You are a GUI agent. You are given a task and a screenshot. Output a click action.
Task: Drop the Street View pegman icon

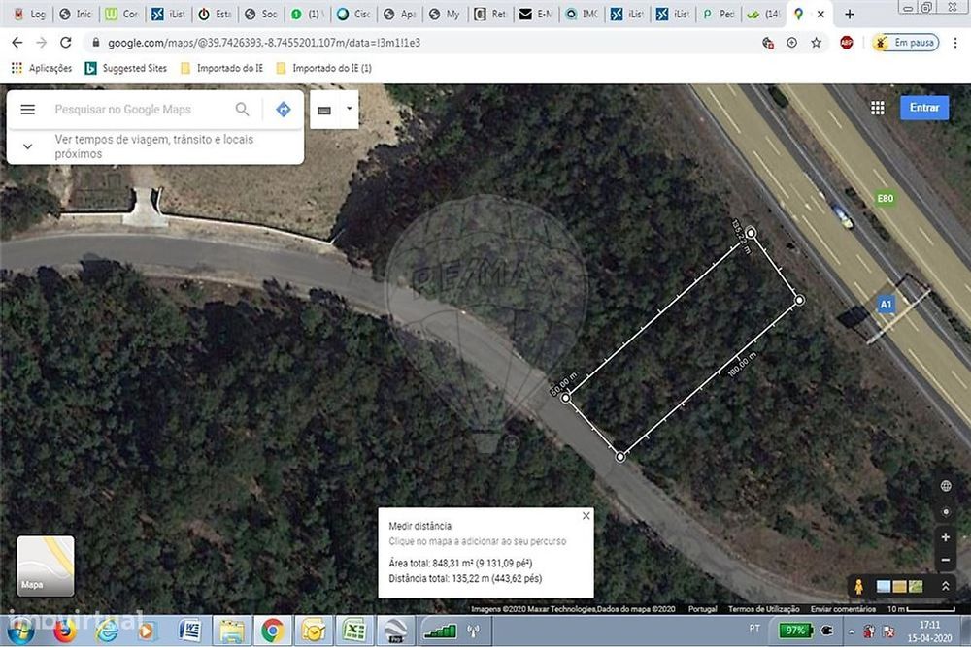tap(858, 586)
